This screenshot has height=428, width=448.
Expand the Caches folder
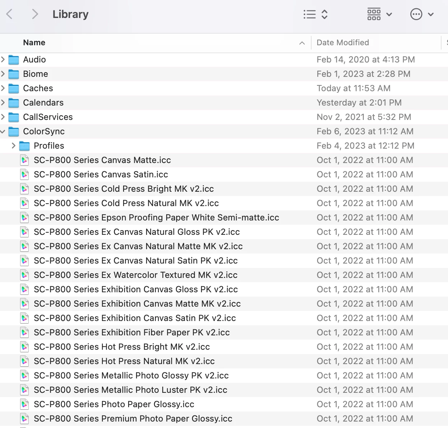point(3,88)
